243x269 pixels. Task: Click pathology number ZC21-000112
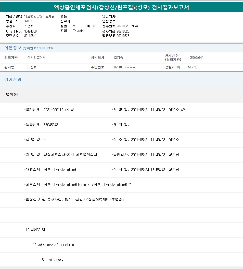click(53, 110)
